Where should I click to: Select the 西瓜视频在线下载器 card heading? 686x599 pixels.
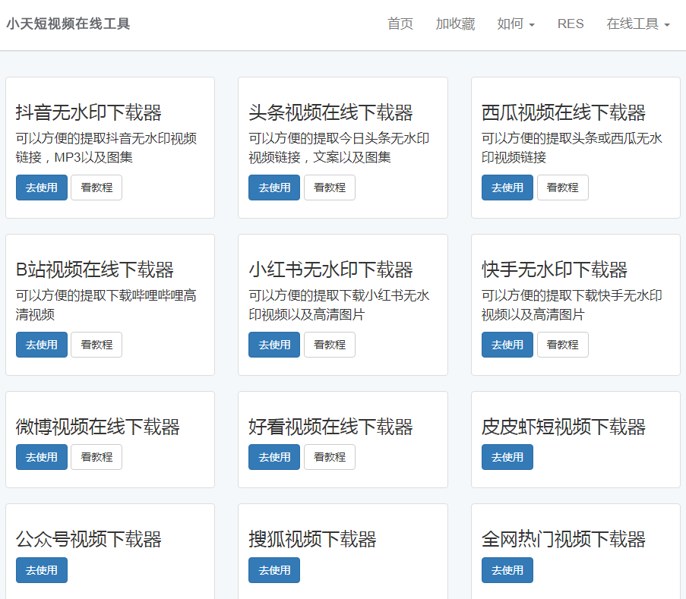coord(563,113)
